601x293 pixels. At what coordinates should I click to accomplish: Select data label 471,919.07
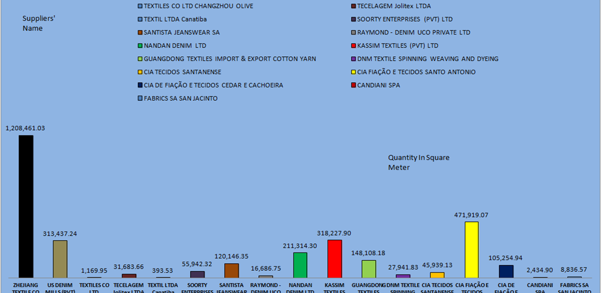pos(471,215)
